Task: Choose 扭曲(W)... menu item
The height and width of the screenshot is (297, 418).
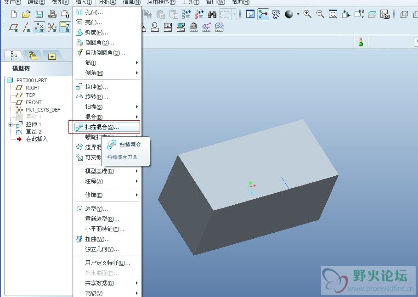Action: click(107, 239)
